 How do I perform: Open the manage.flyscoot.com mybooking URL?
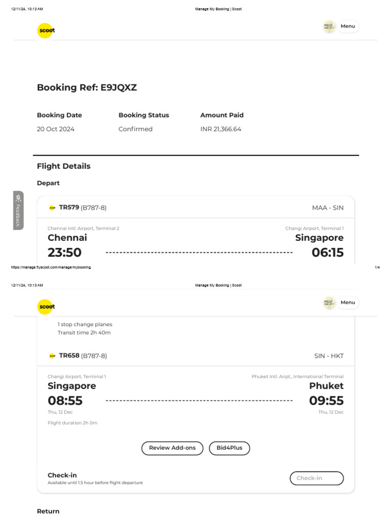(x=51, y=267)
